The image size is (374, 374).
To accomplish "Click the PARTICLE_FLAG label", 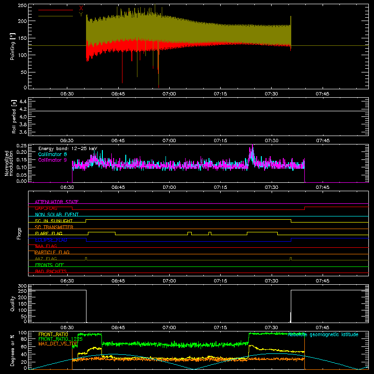I will [x=52, y=252].
